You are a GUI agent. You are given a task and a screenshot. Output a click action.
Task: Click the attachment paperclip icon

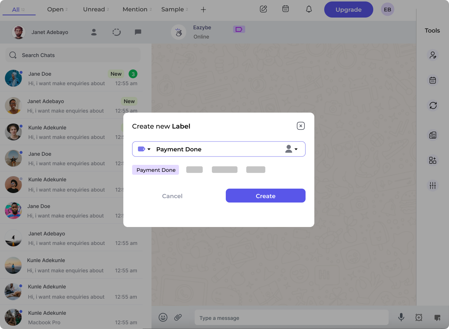click(x=178, y=317)
